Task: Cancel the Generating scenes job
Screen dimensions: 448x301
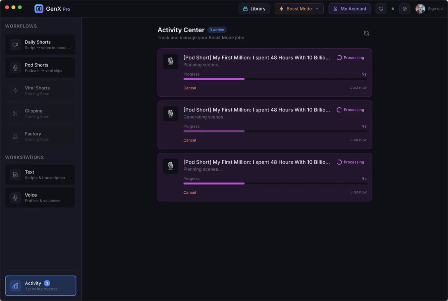Action: click(x=190, y=140)
